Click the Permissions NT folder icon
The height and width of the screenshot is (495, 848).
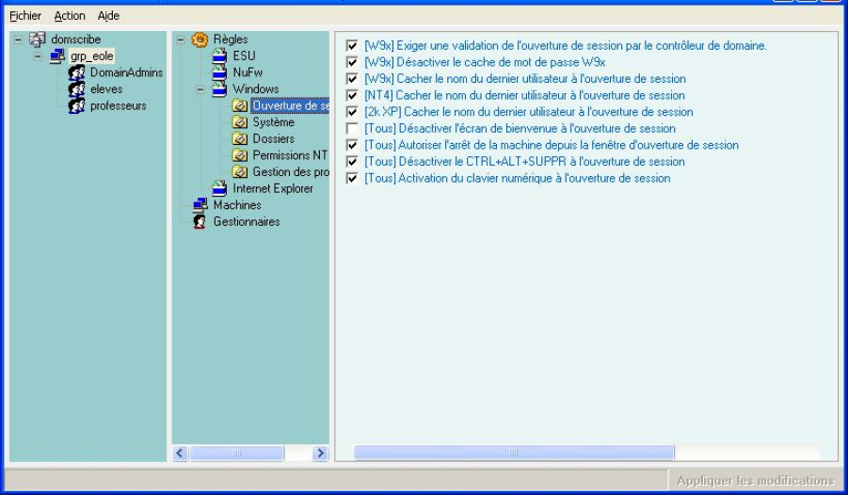click(x=240, y=155)
